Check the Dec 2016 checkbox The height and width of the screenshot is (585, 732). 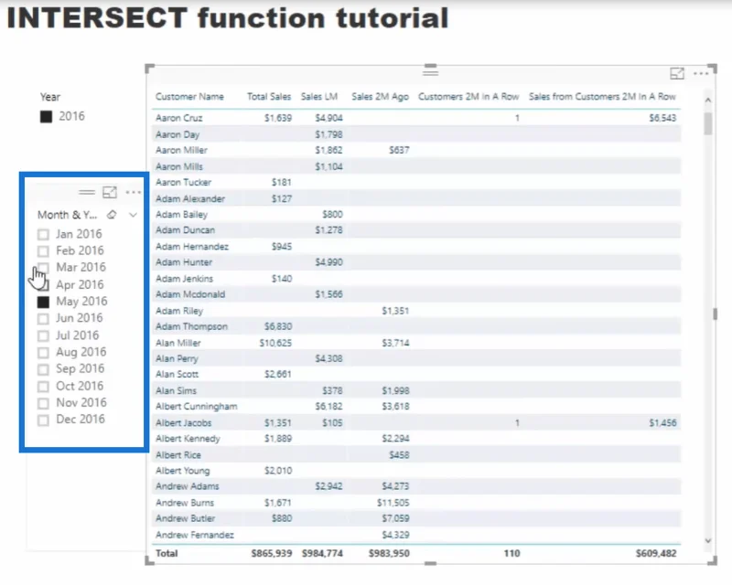(x=43, y=420)
